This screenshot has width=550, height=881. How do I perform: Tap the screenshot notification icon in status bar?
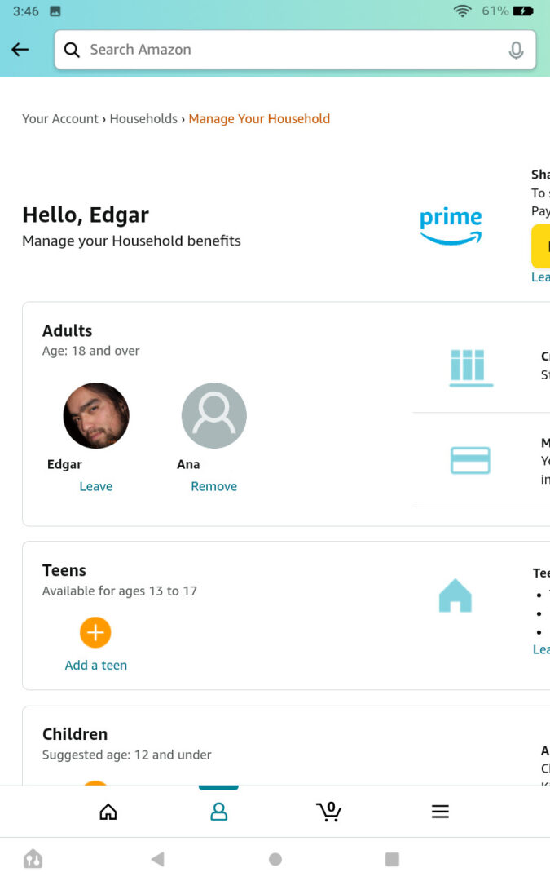tap(53, 11)
